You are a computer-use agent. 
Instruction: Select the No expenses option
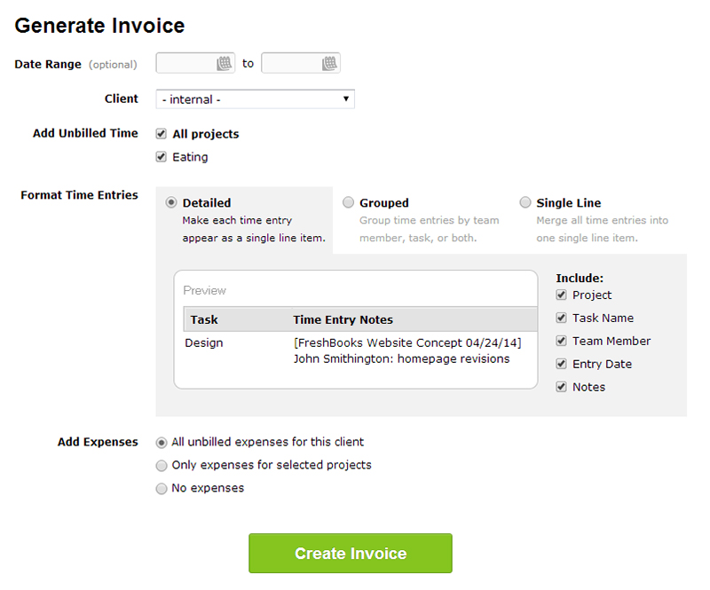point(162,488)
